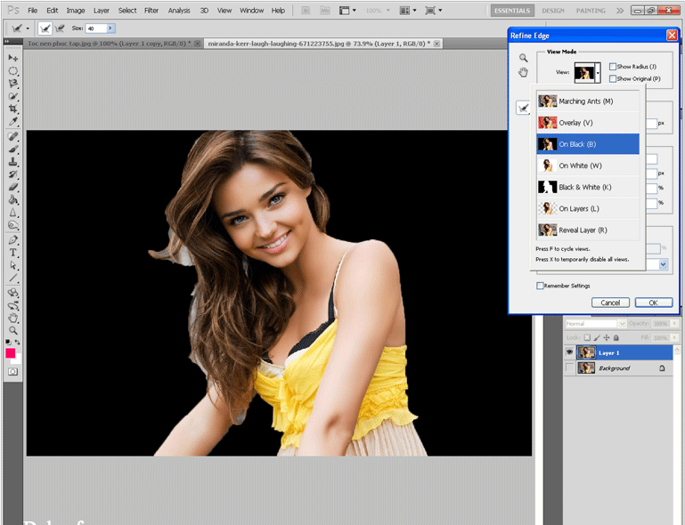Open the Filter menu
This screenshot has width=685, height=525.
coord(151,11)
